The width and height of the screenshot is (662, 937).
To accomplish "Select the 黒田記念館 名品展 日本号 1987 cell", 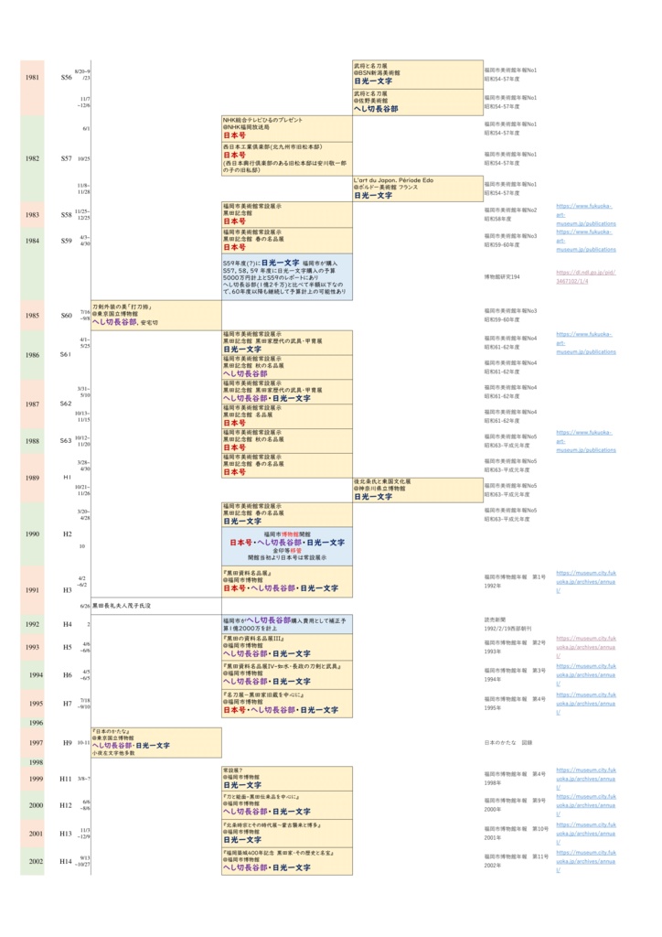I will coord(286,416).
